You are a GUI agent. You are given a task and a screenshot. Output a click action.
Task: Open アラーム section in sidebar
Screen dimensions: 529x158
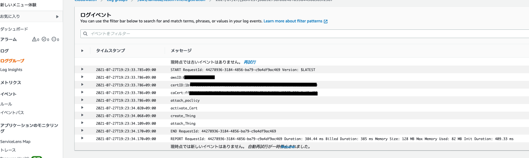tap(8, 39)
